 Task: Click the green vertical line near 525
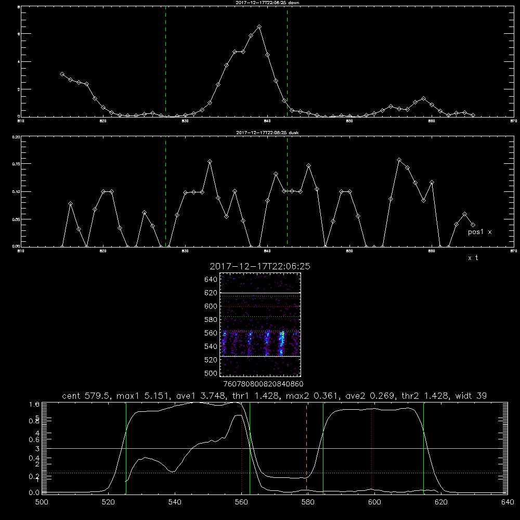(126, 448)
